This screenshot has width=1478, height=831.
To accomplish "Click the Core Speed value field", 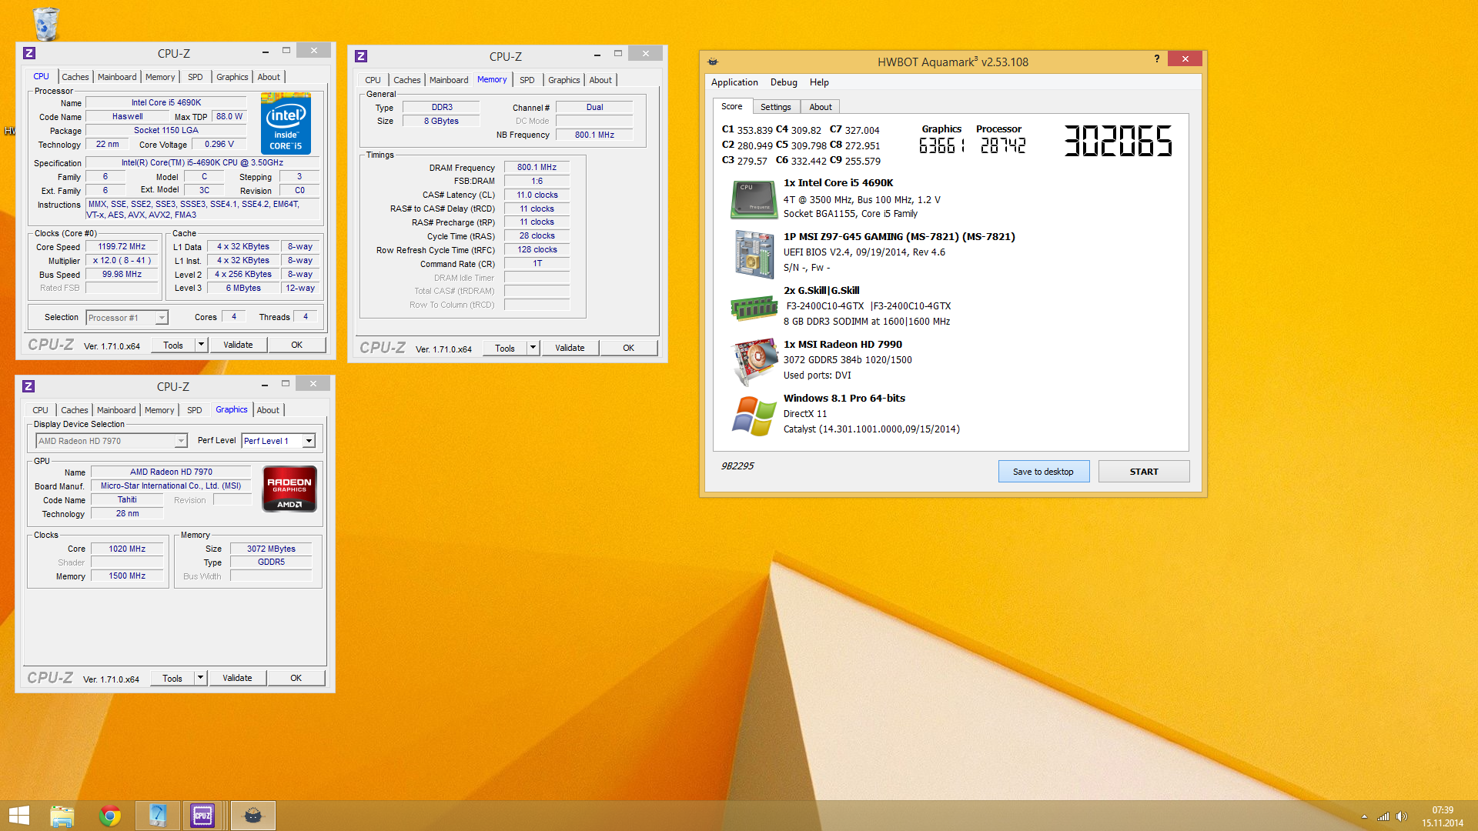I will click(x=122, y=247).
